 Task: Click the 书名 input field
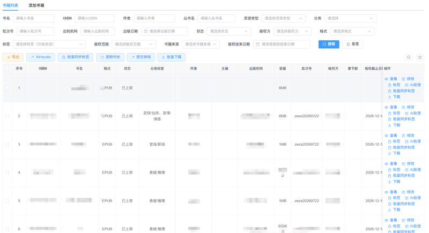34,18
